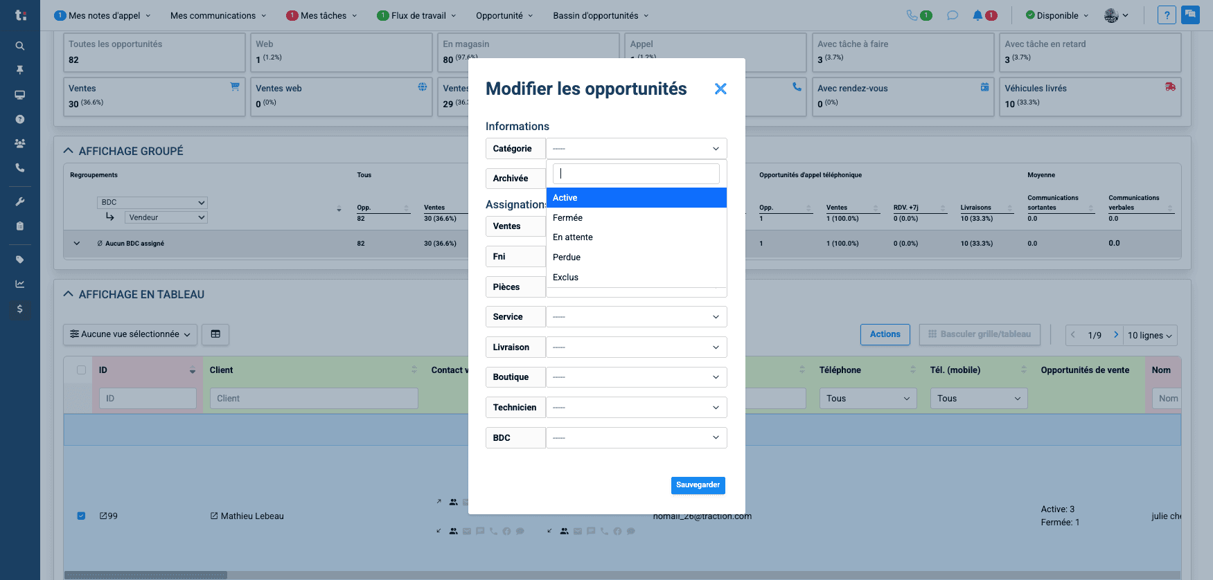
Task: Toggle the select-all checkbox in table header
Action: pyautogui.click(x=81, y=370)
